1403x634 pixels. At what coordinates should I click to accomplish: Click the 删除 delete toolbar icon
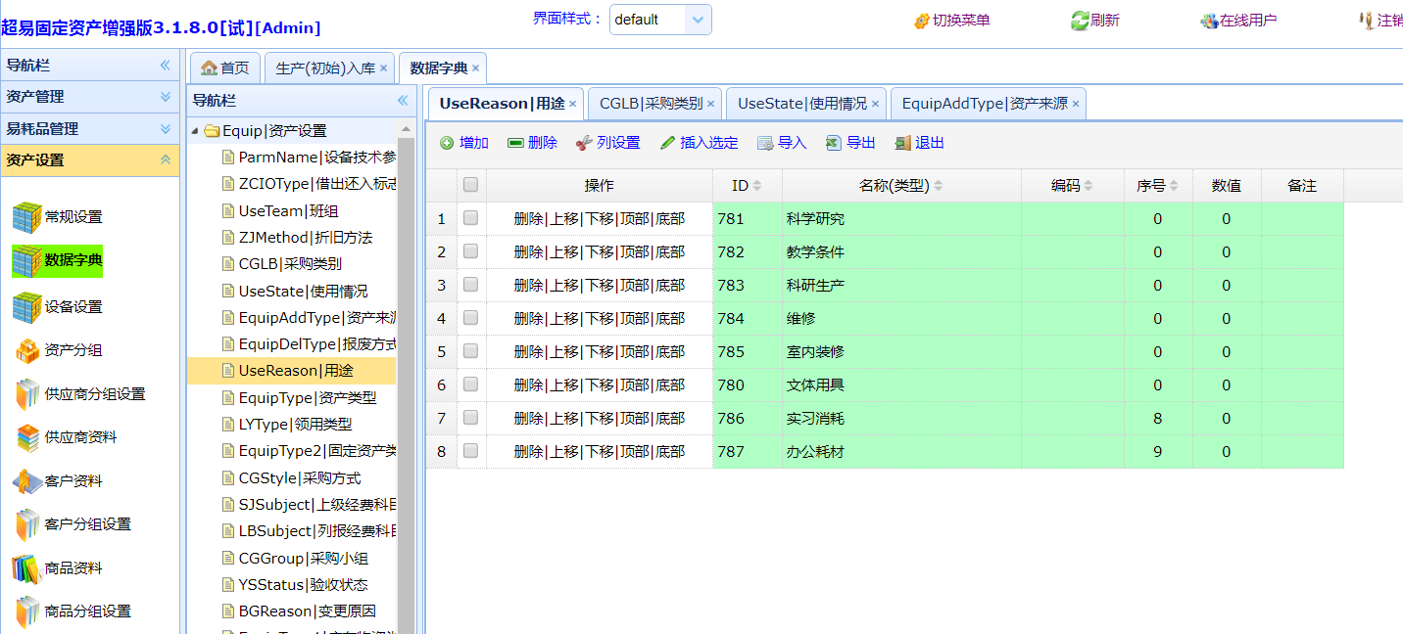coord(515,143)
